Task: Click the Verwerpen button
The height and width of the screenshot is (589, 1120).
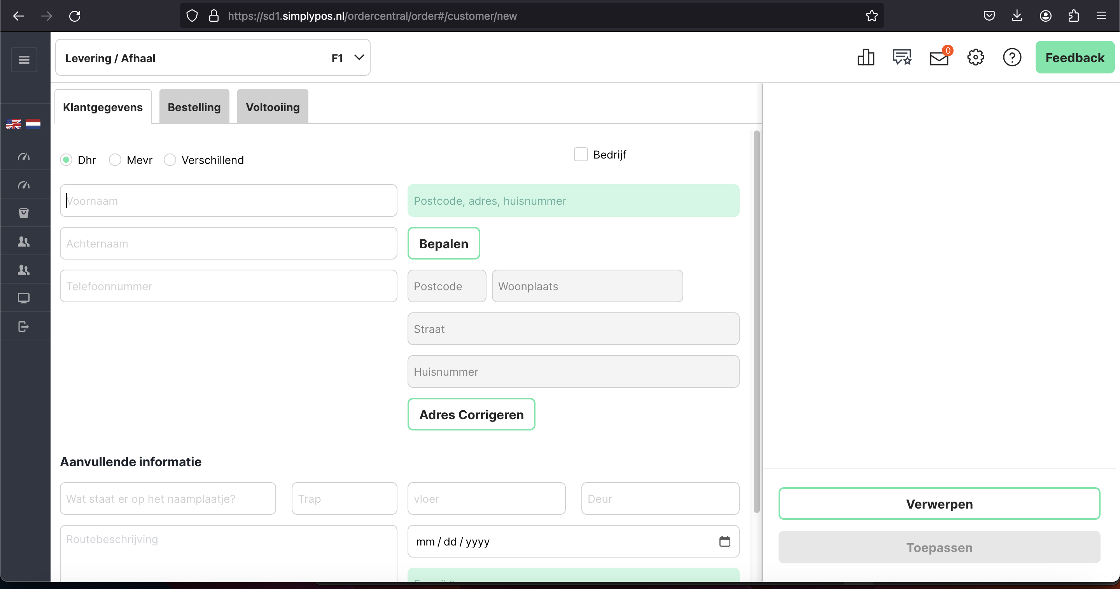Action: point(939,504)
